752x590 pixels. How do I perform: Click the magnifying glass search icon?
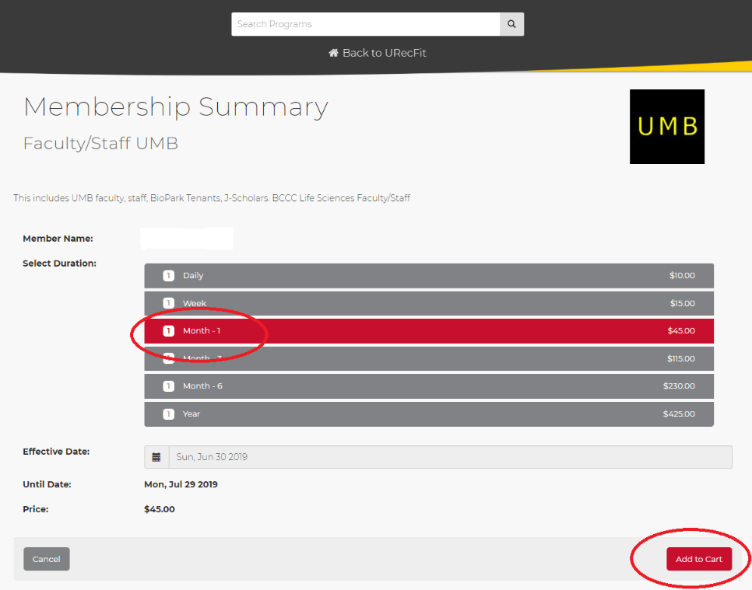pos(511,24)
